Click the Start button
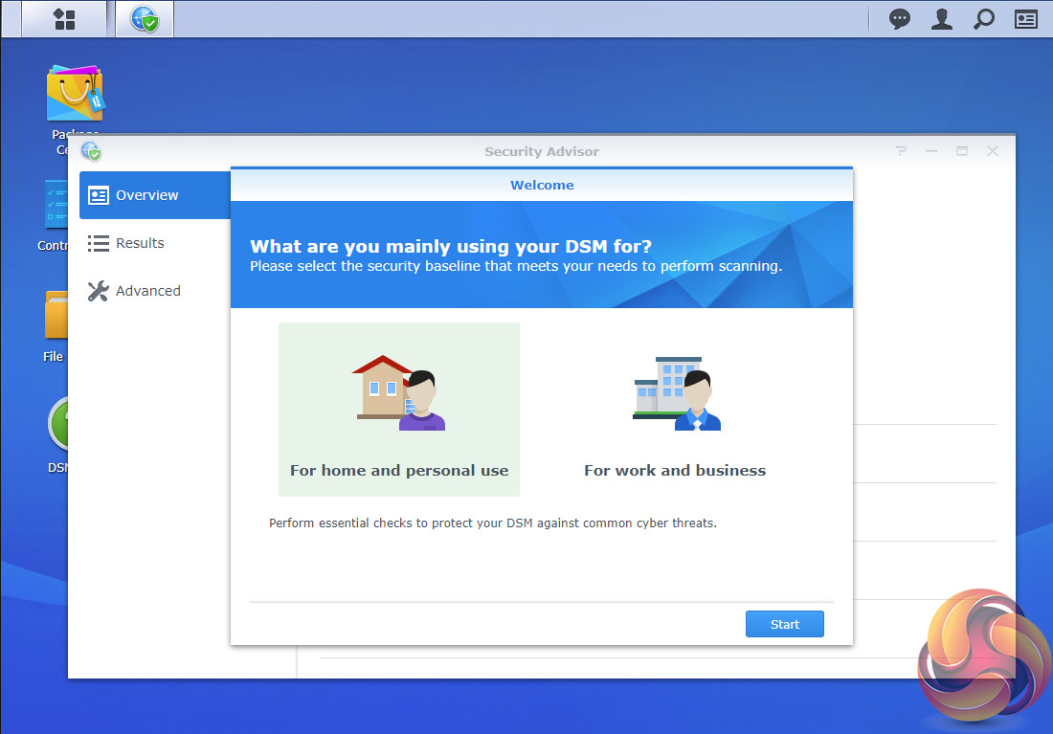 (784, 624)
